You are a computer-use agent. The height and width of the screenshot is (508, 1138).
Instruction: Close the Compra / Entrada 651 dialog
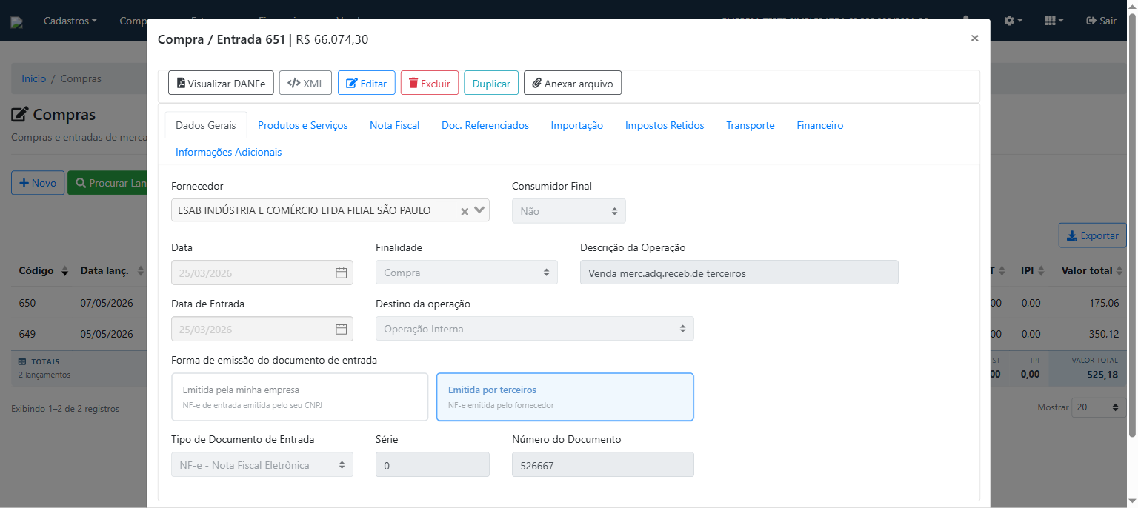click(974, 38)
